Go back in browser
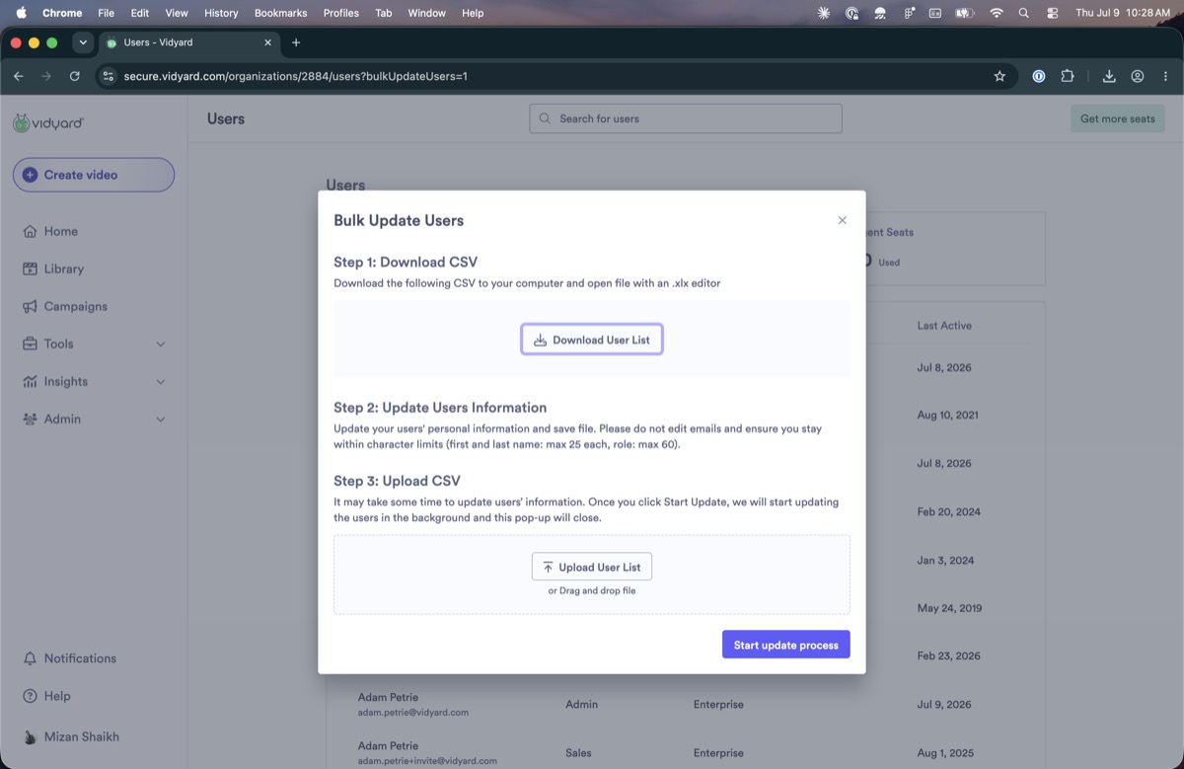1184x769 pixels. (x=19, y=76)
